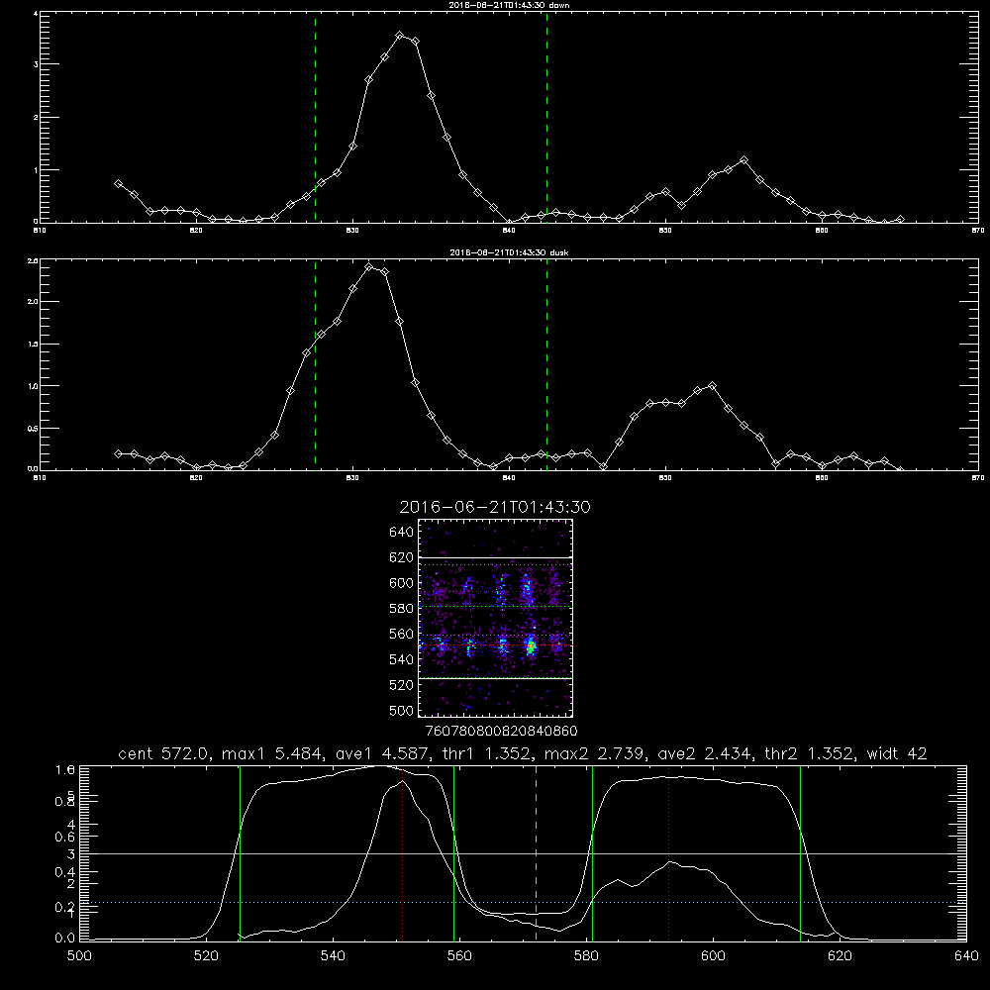This screenshot has height=990, width=990.
Task: Click the orange dashed center line at 572
Action: (x=536, y=853)
